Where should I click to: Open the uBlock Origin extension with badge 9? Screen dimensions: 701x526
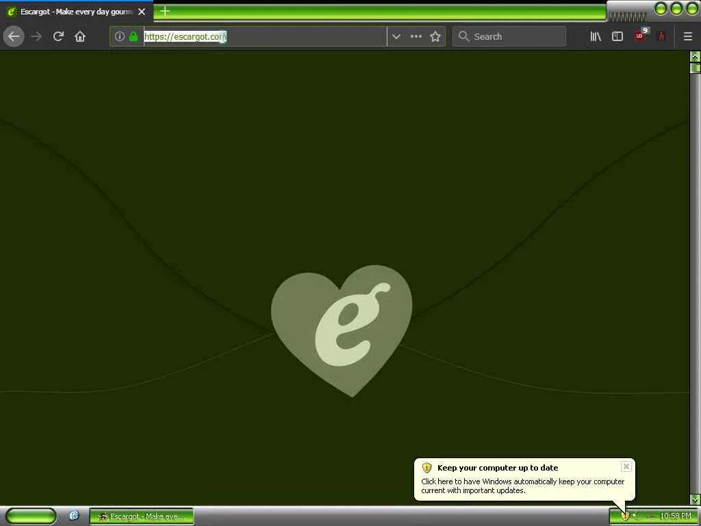pyautogui.click(x=640, y=36)
